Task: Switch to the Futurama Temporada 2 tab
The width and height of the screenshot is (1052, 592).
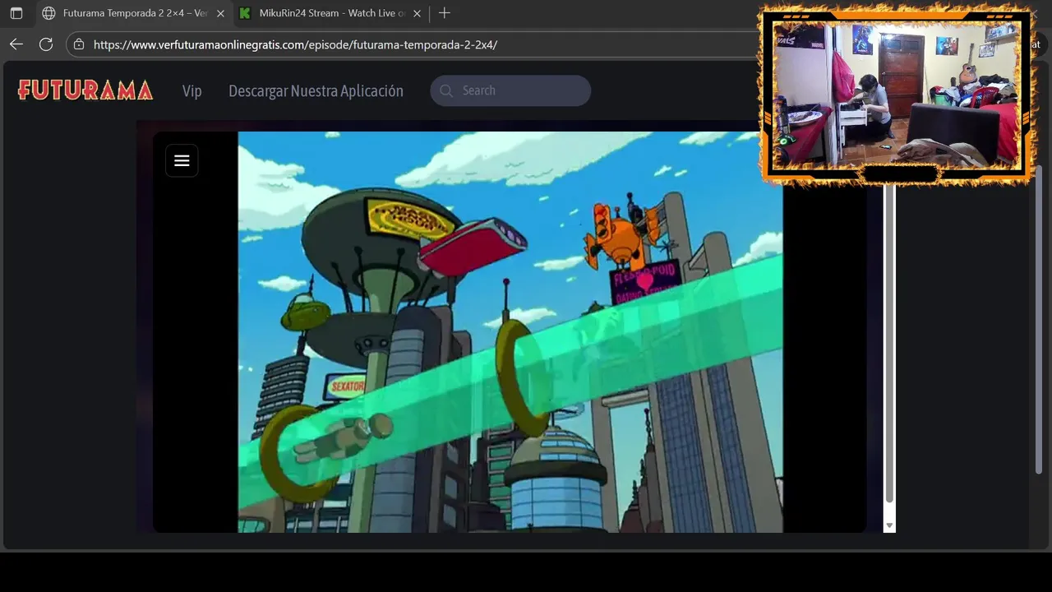Action: click(x=133, y=13)
